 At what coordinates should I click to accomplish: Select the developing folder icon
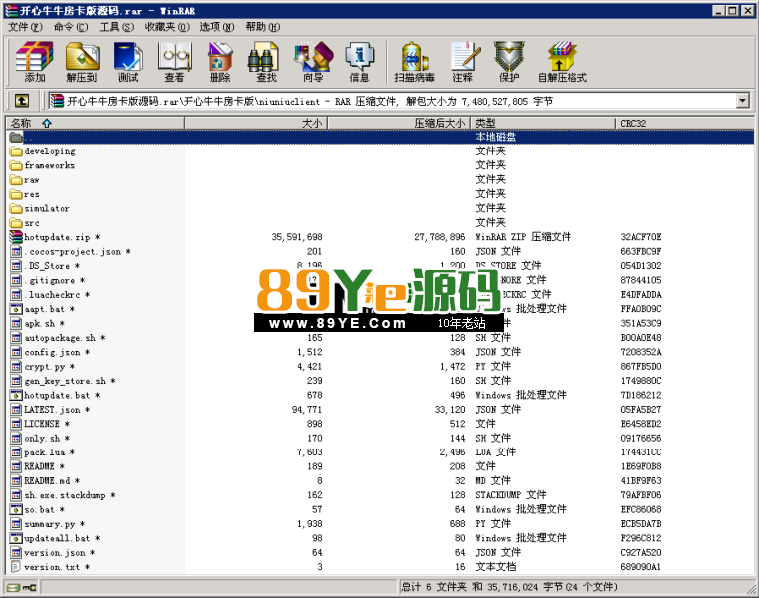16,151
